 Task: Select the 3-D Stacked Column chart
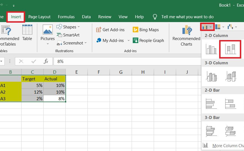pyautogui.click(x=230, y=76)
